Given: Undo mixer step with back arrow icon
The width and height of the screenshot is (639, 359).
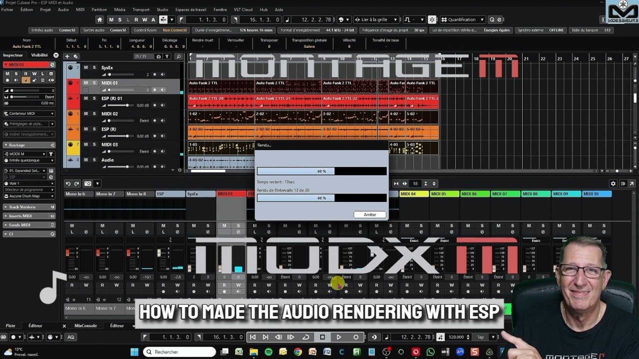Looking at the screenshot, I should click(68, 183).
